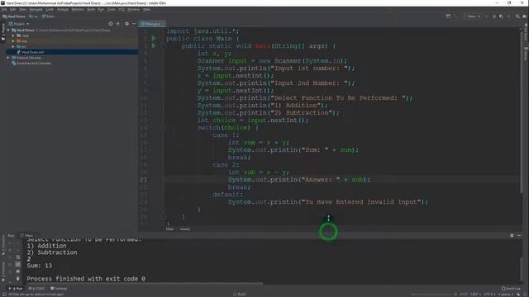Click run gutter icon beside main method
529x297 pixels.
(154, 46)
